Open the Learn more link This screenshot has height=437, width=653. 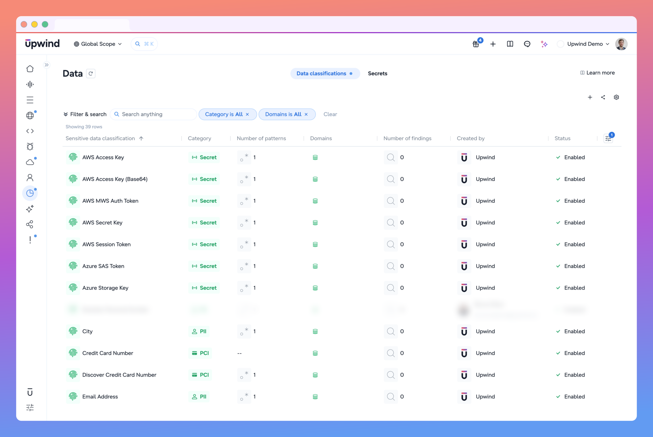point(597,73)
